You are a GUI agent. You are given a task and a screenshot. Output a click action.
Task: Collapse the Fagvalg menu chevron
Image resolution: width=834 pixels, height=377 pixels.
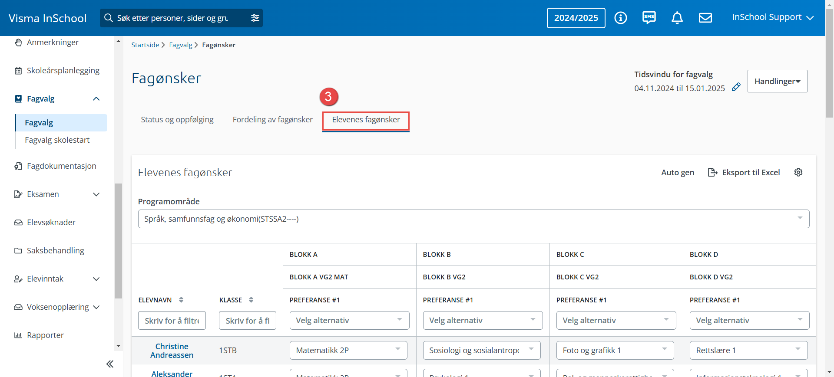(x=96, y=99)
